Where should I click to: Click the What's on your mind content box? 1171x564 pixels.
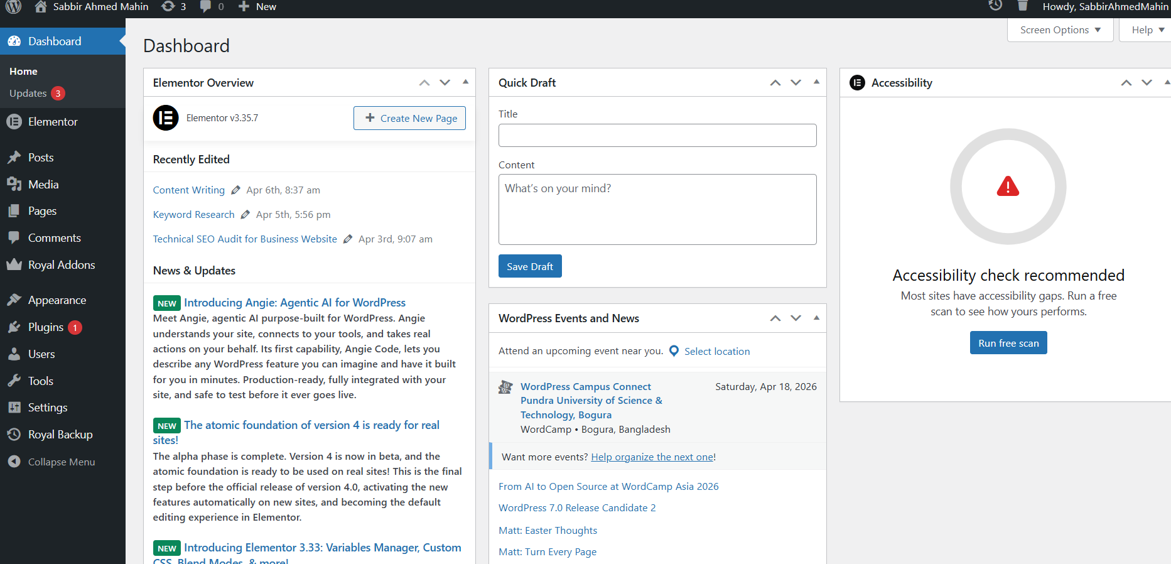657,209
